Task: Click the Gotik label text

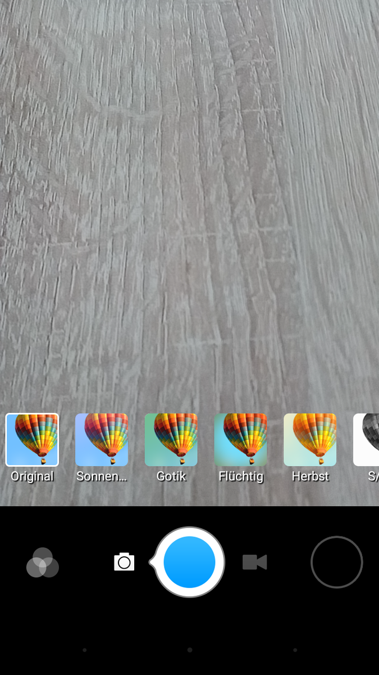Action: click(x=171, y=476)
